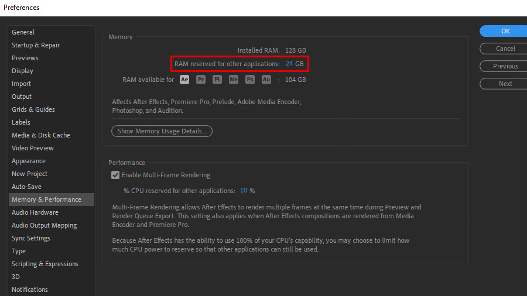The image size is (527, 296).
Task: Click the Media Encoder (Me) app icon
Action: (x=234, y=80)
